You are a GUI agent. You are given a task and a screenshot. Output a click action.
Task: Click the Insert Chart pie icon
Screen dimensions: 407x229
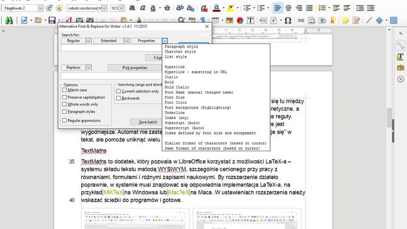[240, 20]
